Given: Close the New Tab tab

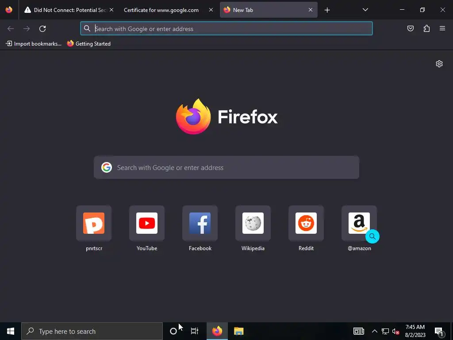Looking at the screenshot, I should pos(311,10).
